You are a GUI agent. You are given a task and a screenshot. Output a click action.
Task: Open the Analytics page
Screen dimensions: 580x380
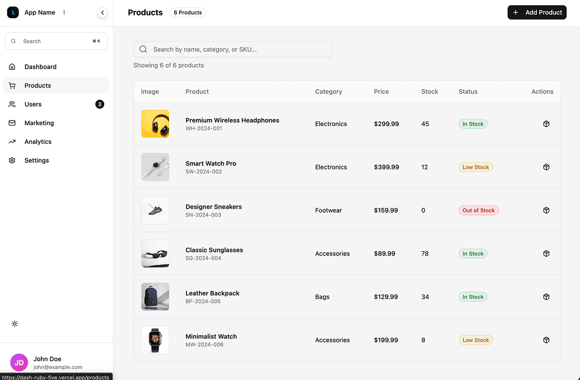38,142
